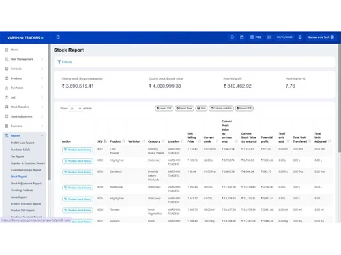
Task: Sort by Category column
Action: tap(156, 141)
